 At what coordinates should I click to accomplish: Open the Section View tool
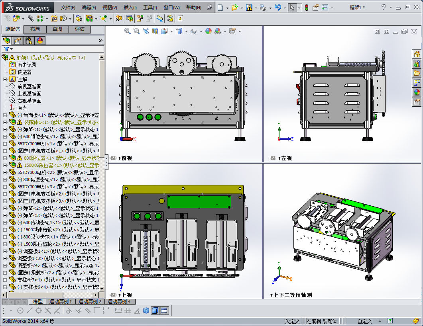(155, 31)
